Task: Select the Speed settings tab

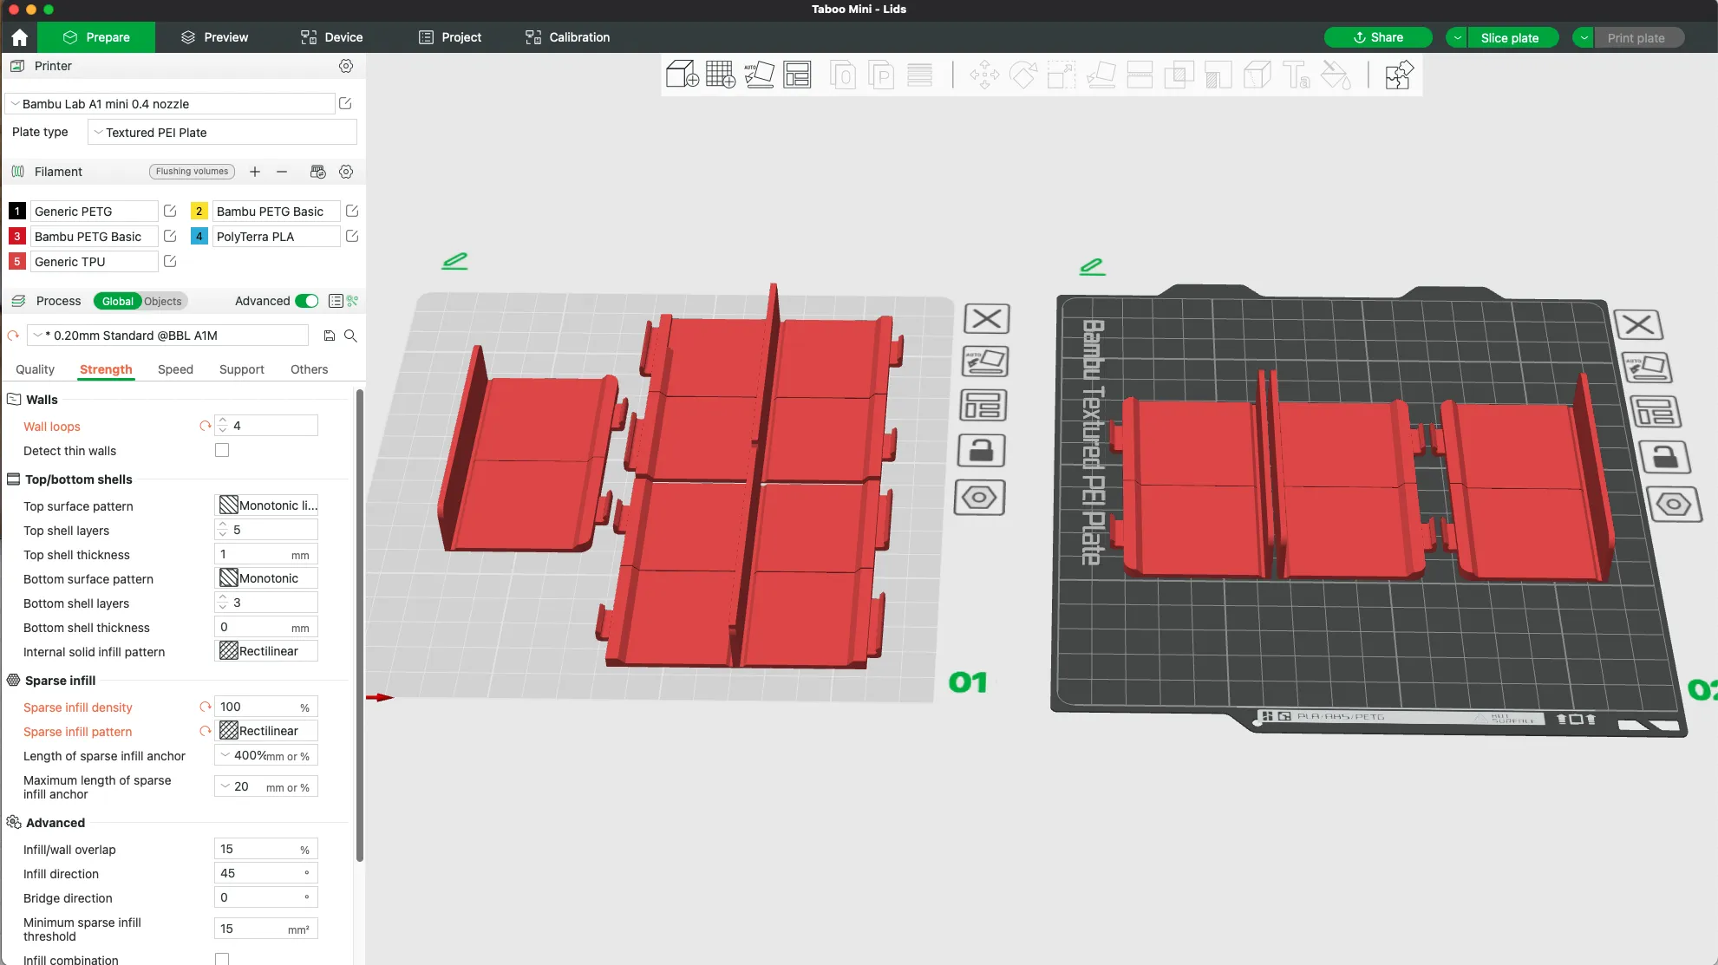Action: tap(175, 369)
